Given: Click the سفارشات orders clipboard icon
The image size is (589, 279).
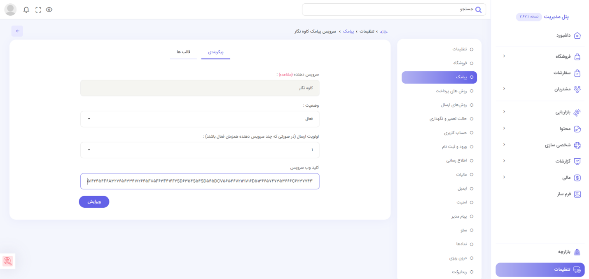Looking at the screenshot, I should point(577,73).
